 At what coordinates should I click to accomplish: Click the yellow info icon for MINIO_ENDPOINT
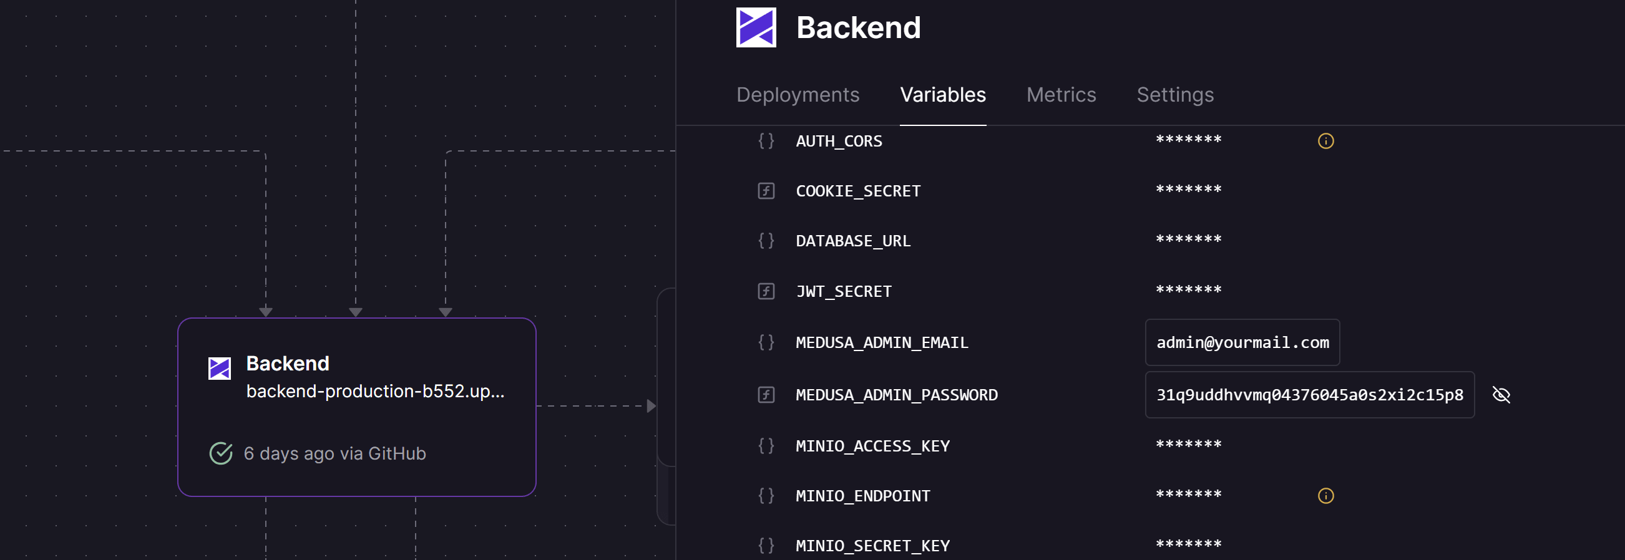pos(1326,496)
